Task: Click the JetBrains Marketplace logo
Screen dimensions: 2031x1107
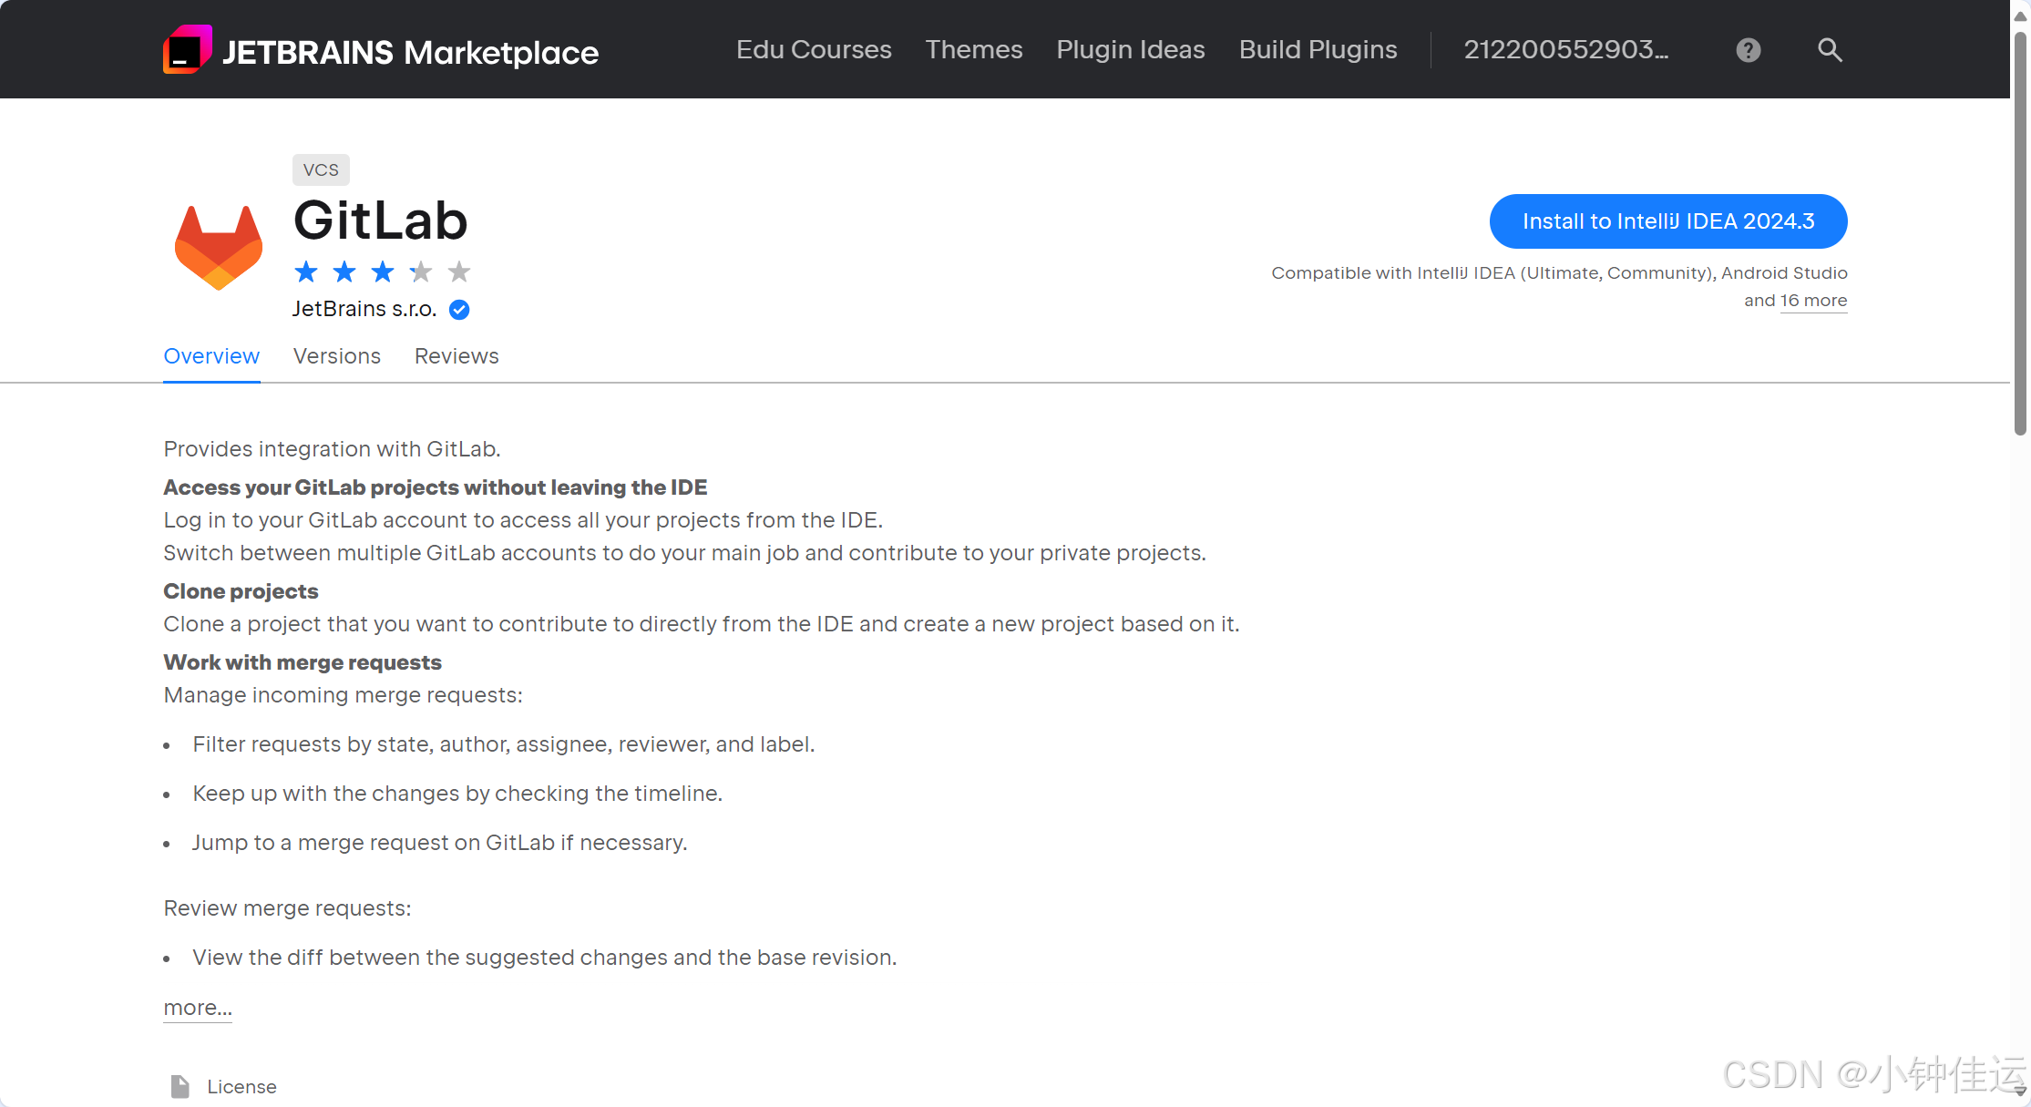Action: click(380, 50)
